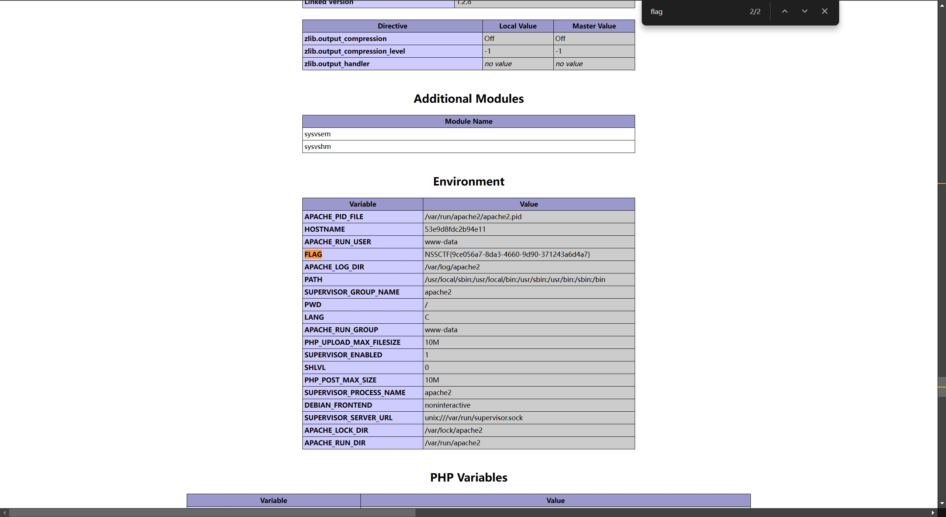Click the find input containing 'flag'
The image size is (946, 517).
click(x=695, y=11)
